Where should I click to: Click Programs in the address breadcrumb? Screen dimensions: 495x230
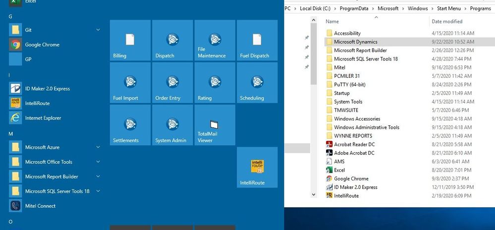coord(480,8)
